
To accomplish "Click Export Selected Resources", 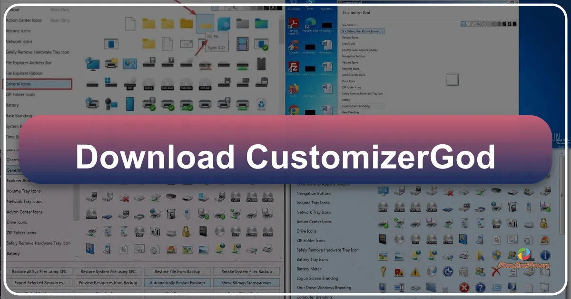I will coord(39,282).
